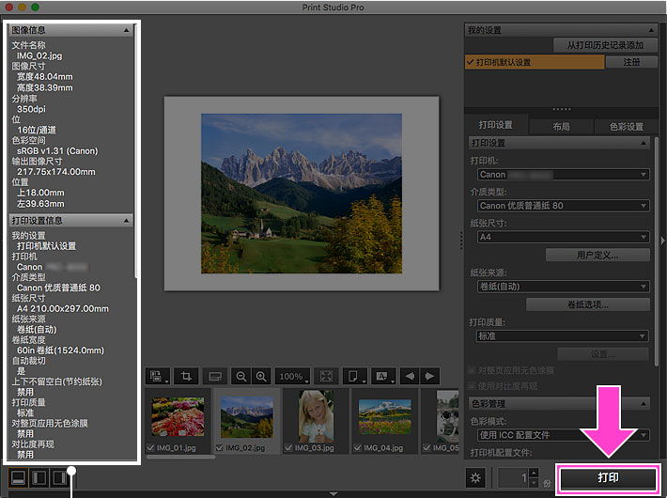Click the 'sRGB v1.31 (Canon)' color space value

click(x=57, y=151)
